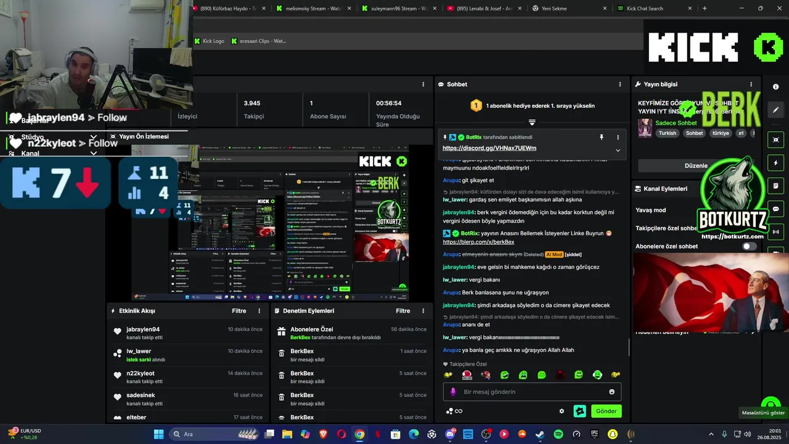Click lw_lawer in Etkinlik Akışı list

[139, 351]
